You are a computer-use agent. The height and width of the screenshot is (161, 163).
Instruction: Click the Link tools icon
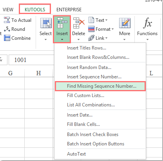[91, 38]
